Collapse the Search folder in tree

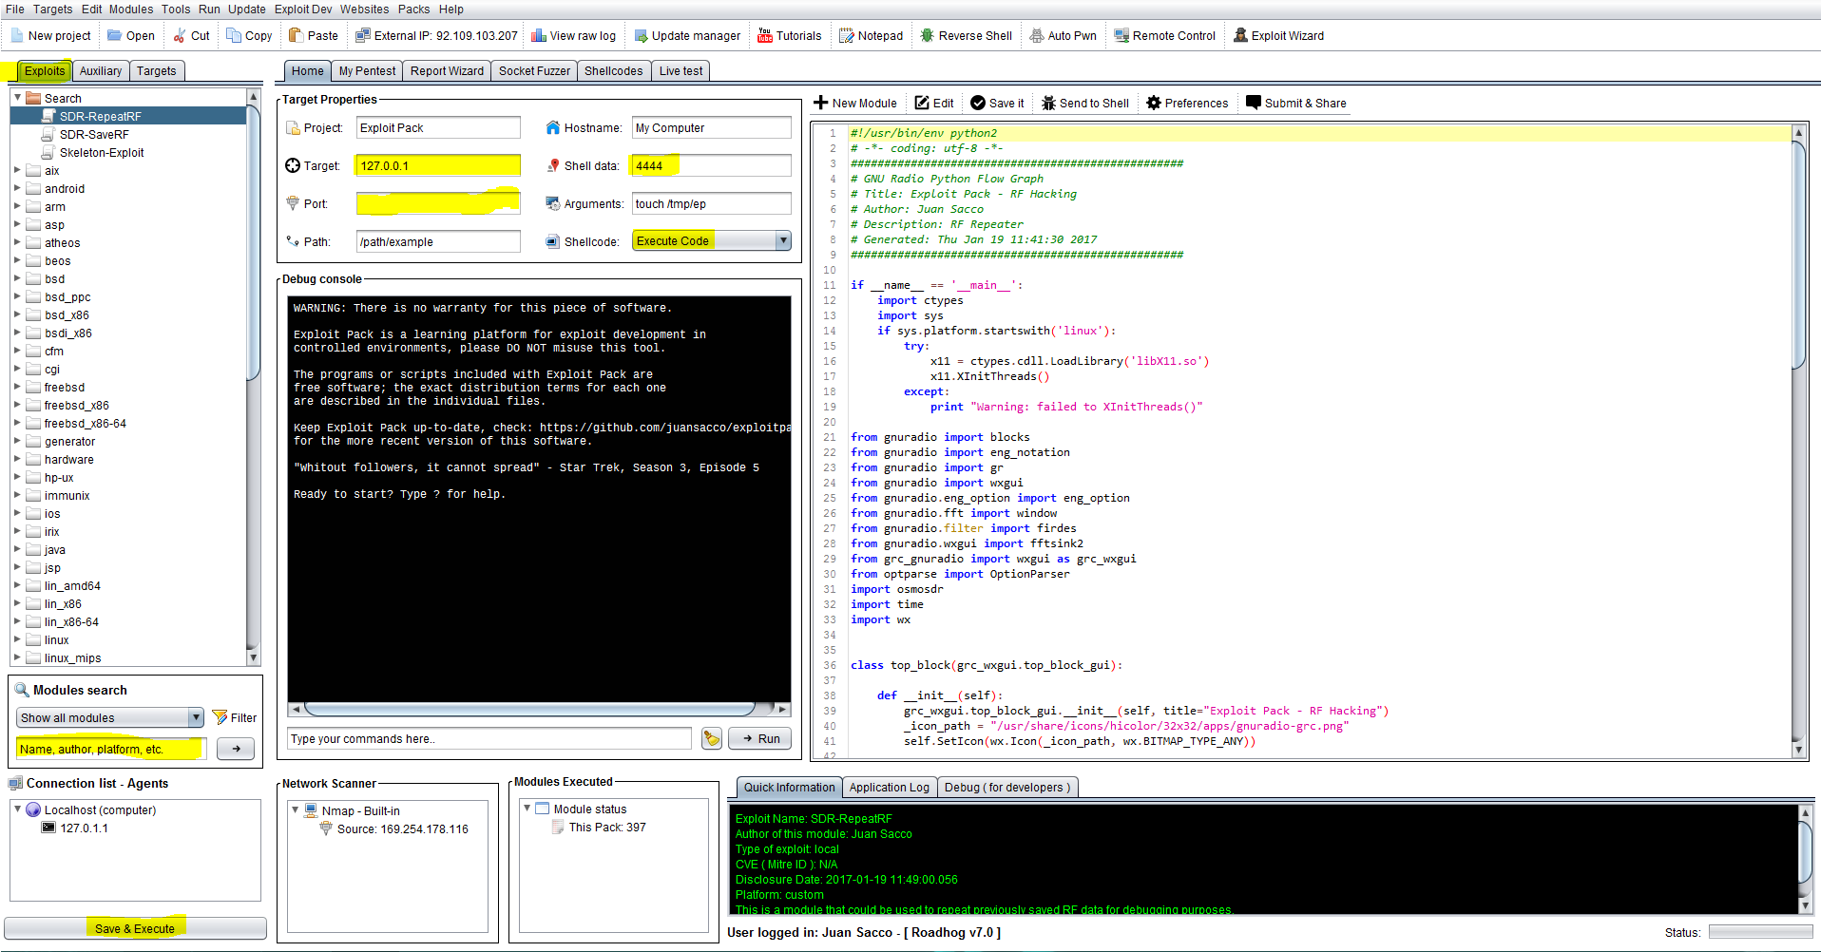pyautogui.click(x=17, y=98)
